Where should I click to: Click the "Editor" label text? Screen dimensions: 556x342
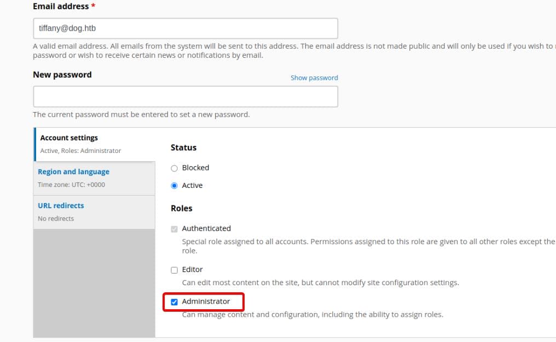tap(192, 269)
